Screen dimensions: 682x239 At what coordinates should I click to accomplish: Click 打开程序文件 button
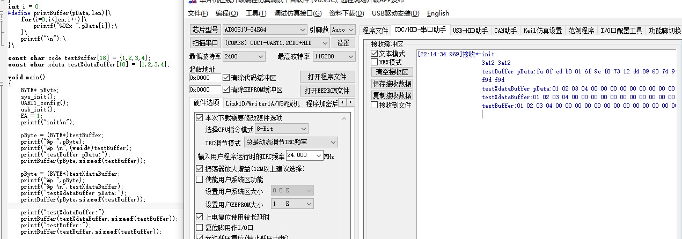coord(327,77)
